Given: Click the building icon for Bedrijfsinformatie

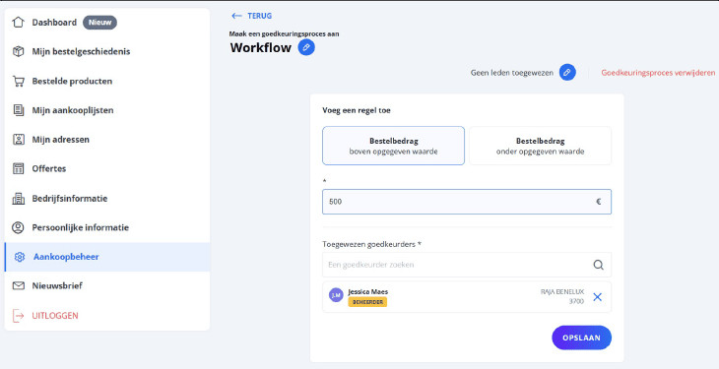Looking at the screenshot, I should point(18,199).
